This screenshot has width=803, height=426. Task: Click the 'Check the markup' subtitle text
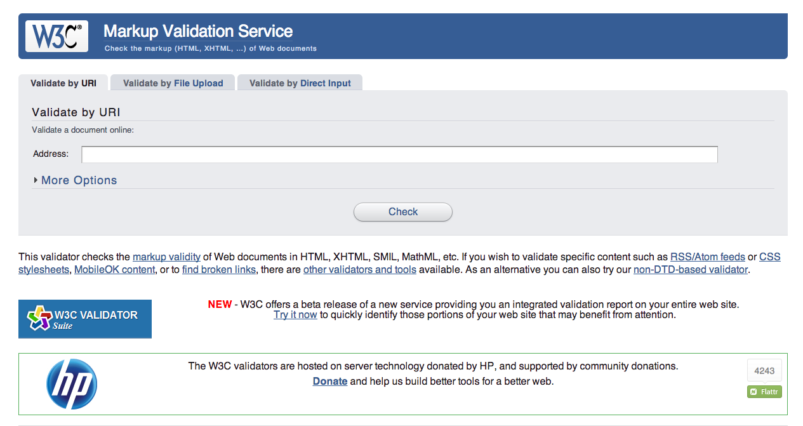point(211,49)
